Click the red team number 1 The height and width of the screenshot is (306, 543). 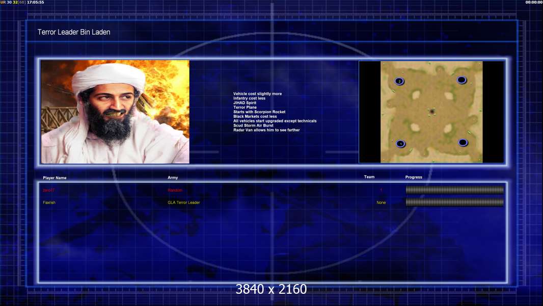[x=381, y=190]
